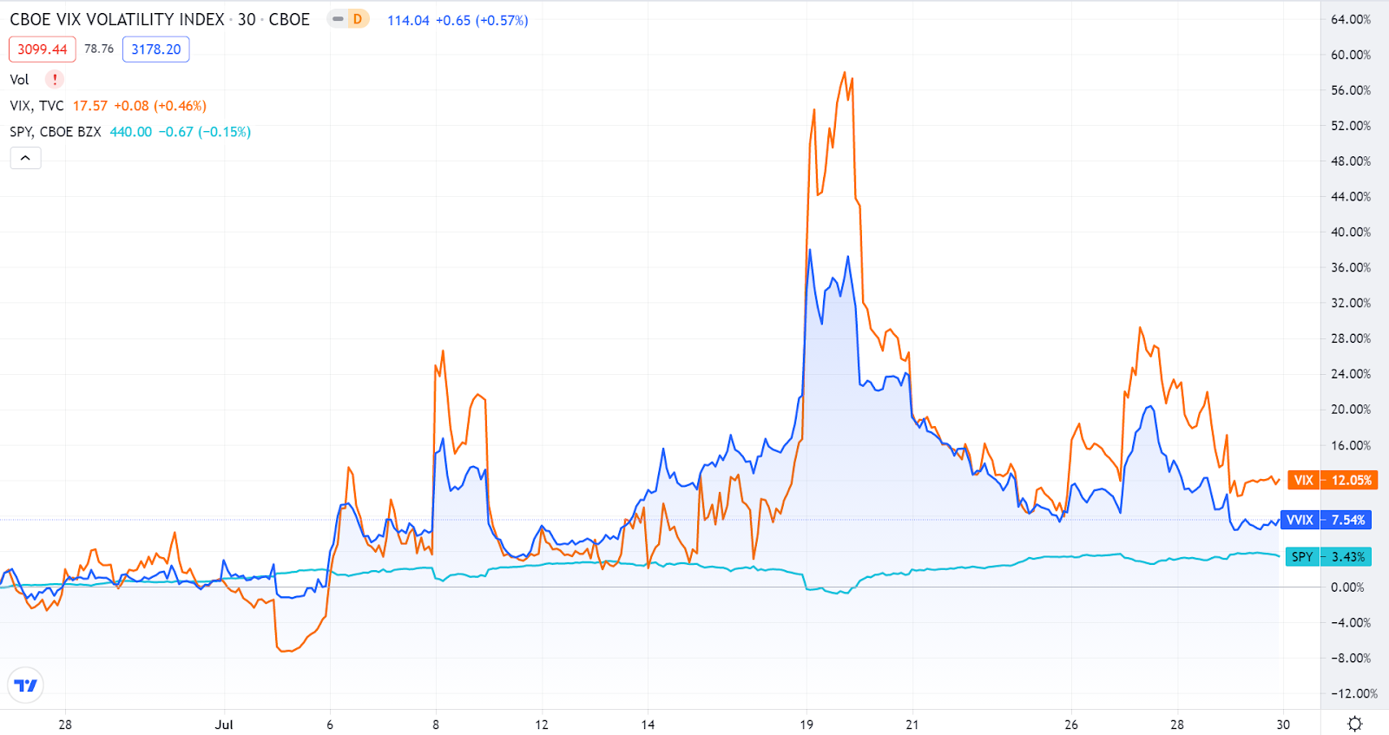Click the spread value 78.76
The width and height of the screenshot is (1389, 735).
coord(99,49)
